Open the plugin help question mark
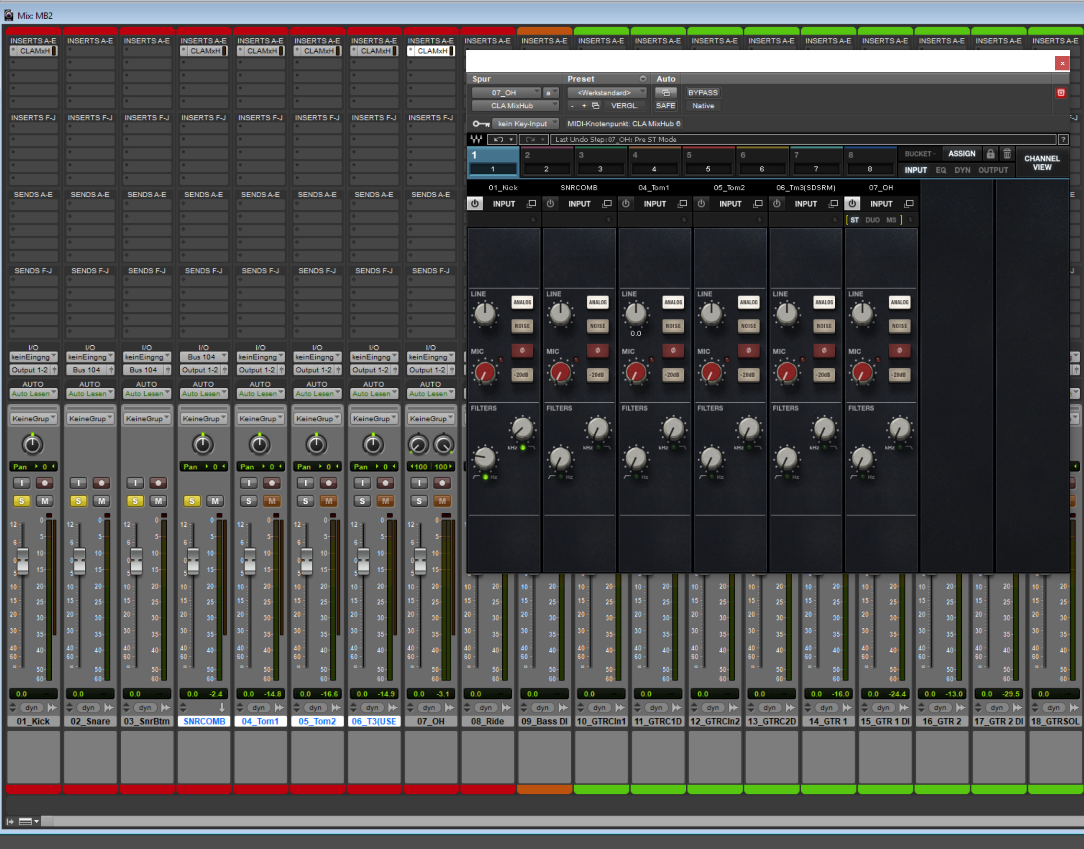Viewport: 1084px width, 849px height. [1062, 140]
